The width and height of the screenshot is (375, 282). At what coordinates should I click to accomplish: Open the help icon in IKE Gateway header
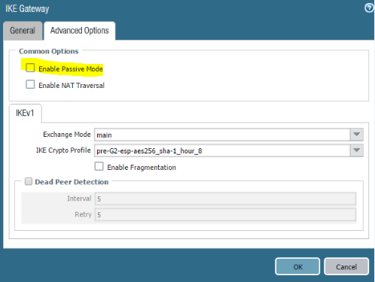click(369, 8)
